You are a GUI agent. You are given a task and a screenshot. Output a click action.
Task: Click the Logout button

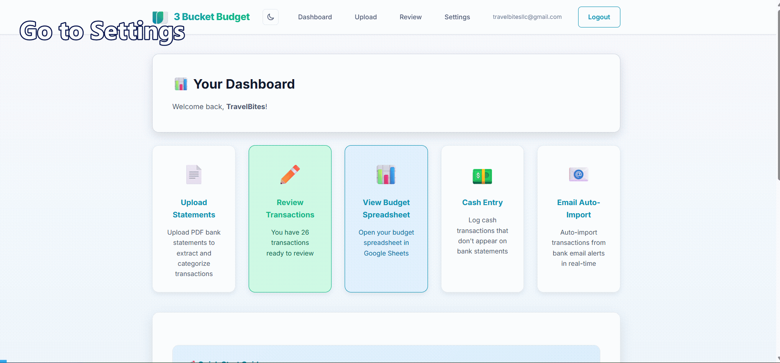coord(599,17)
